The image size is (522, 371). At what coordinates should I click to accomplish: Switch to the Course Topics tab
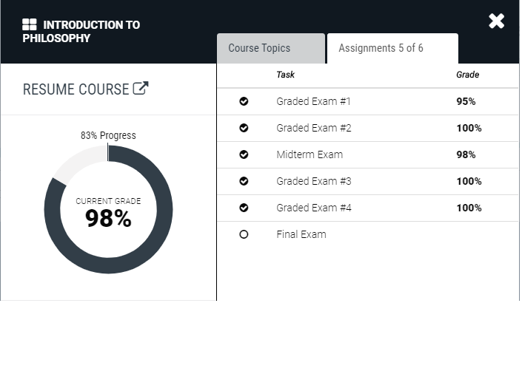point(271,48)
